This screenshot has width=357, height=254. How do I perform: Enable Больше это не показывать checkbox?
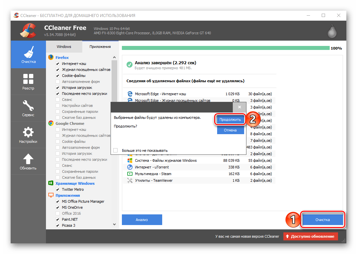point(116,150)
